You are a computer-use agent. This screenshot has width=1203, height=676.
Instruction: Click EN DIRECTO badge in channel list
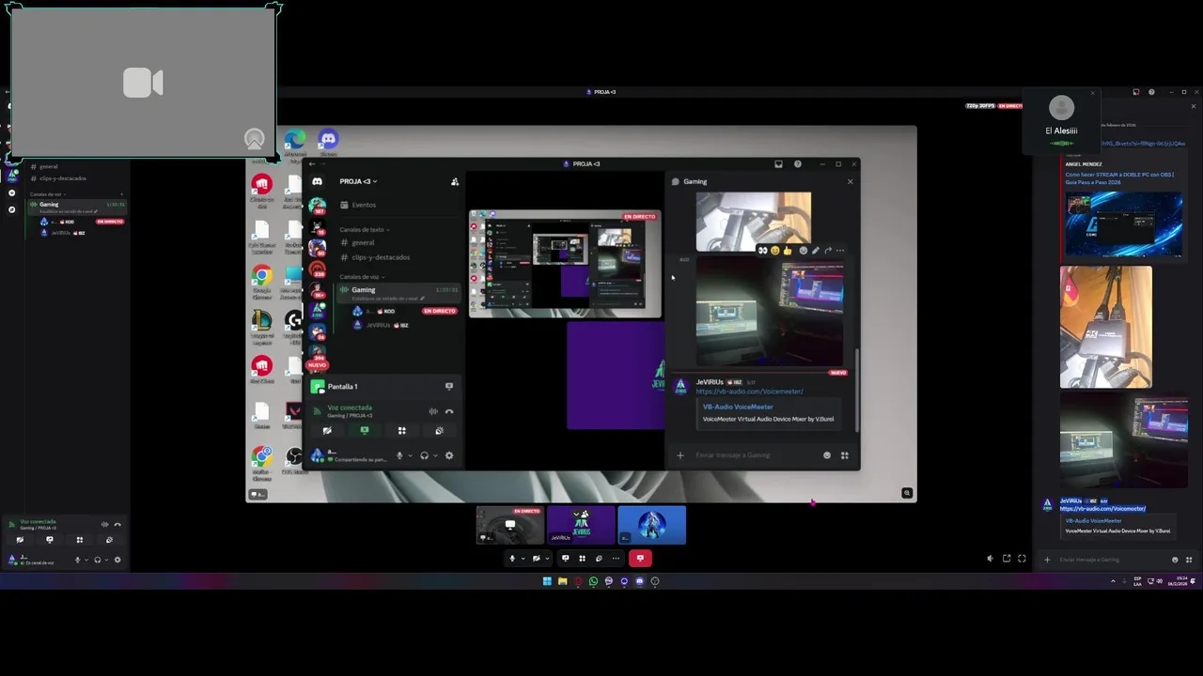pos(110,222)
